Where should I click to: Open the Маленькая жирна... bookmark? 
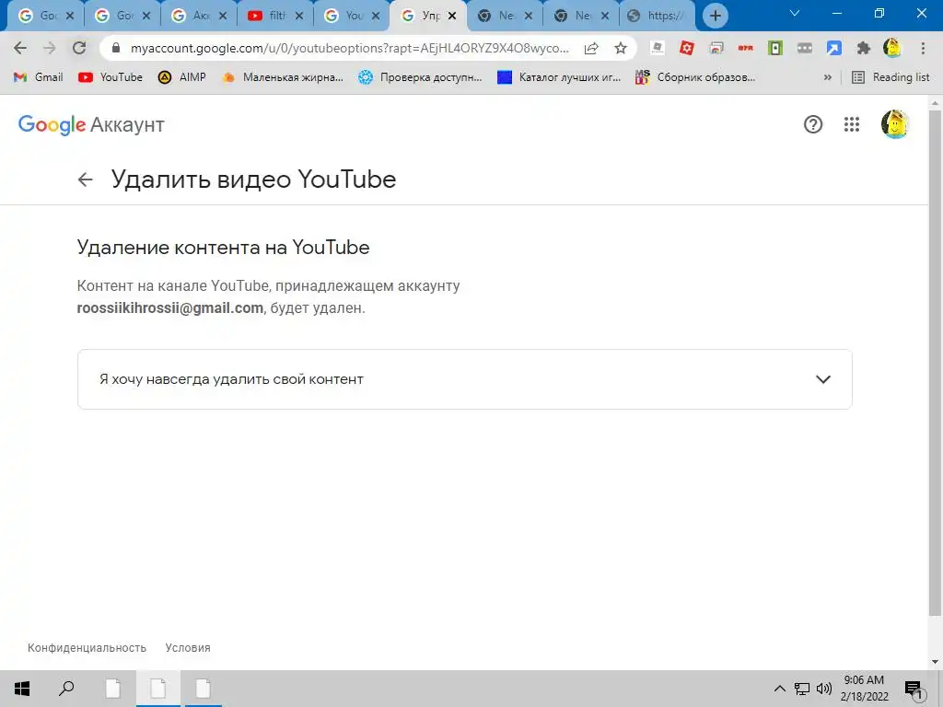(x=283, y=77)
